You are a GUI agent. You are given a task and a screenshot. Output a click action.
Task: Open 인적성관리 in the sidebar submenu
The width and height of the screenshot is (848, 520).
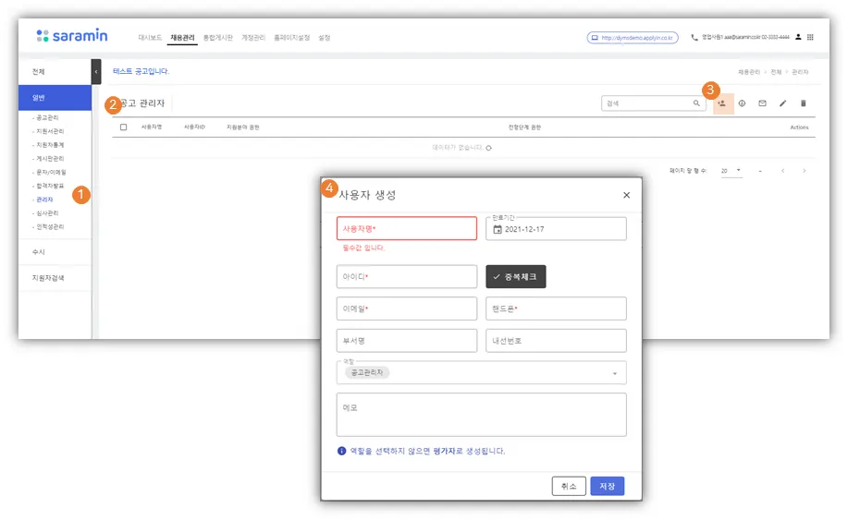(x=50, y=227)
